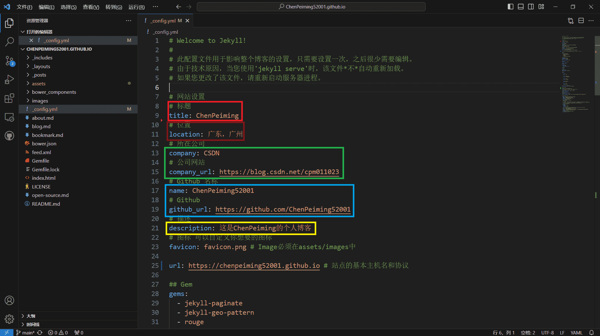Click the forwarded ports indicator

(79, 333)
